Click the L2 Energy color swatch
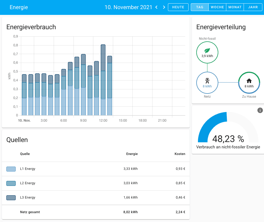This screenshot has width=264, height=222. click(x=11, y=183)
